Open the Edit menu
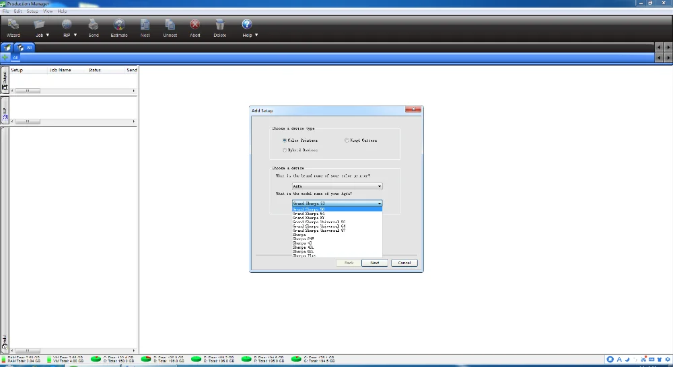Screen dimensions: 673x367 (17, 11)
